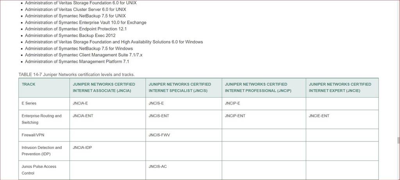400x180 pixels.
Task: Click the Internet Specialist (JNCIS) column header
Action: click(184, 88)
